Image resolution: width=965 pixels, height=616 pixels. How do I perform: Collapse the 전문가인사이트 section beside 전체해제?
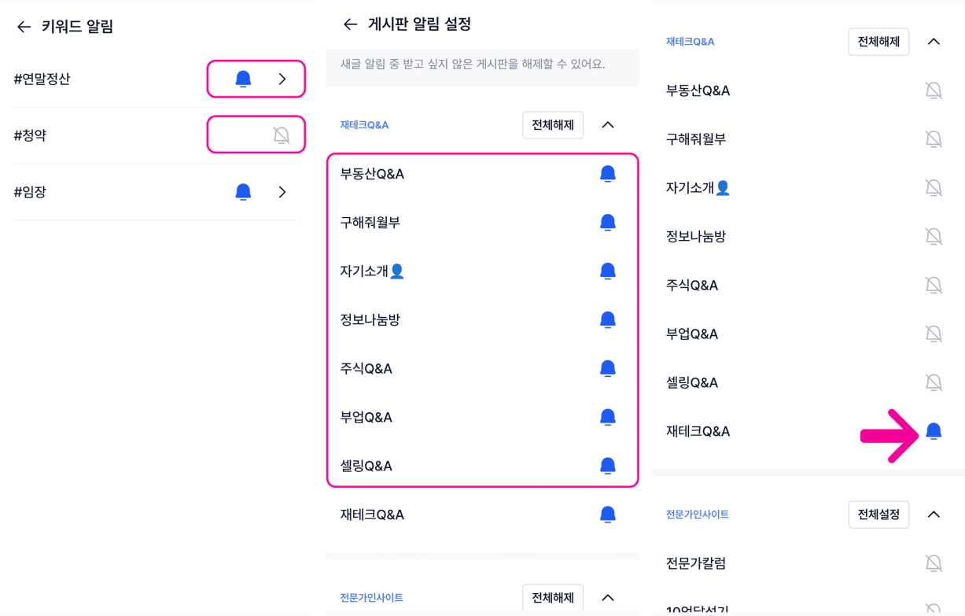607,598
